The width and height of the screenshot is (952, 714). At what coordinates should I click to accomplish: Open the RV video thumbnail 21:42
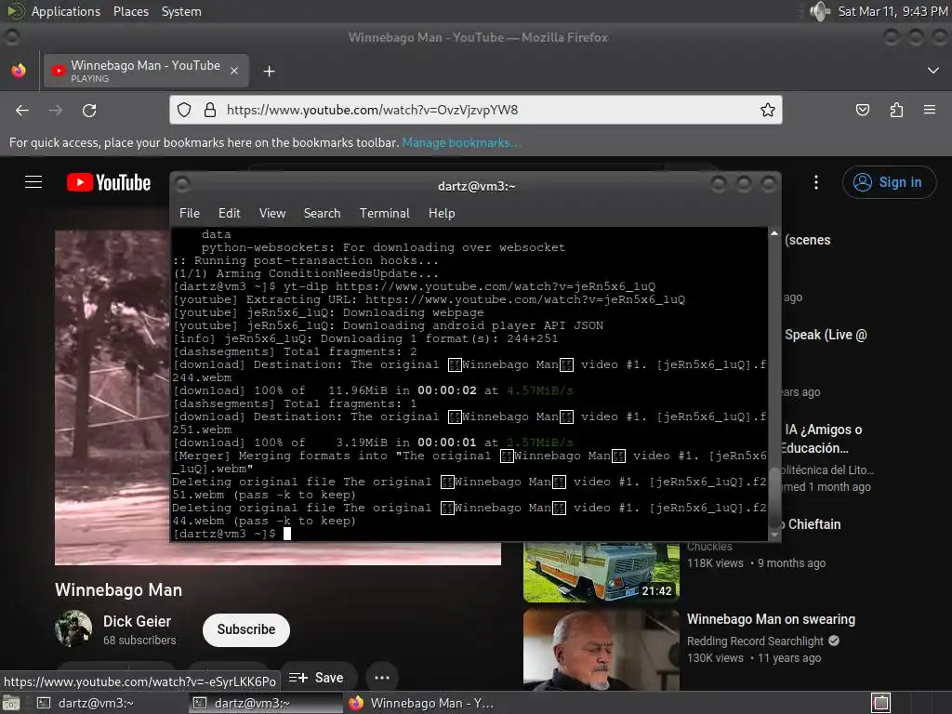tap(602, 572)
